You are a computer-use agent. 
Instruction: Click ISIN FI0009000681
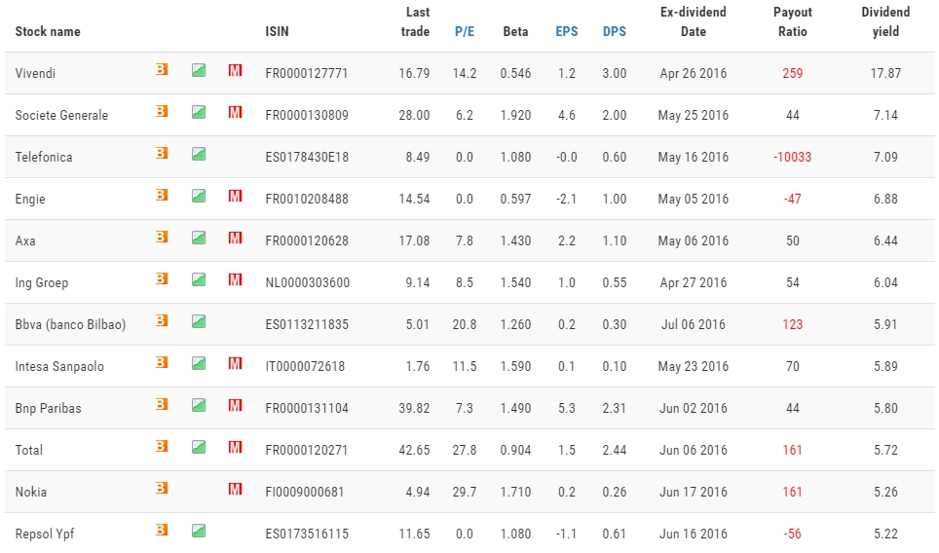[x=305, y=493]
